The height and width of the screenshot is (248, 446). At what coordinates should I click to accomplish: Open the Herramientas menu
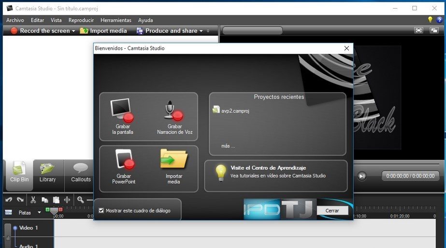116,20
